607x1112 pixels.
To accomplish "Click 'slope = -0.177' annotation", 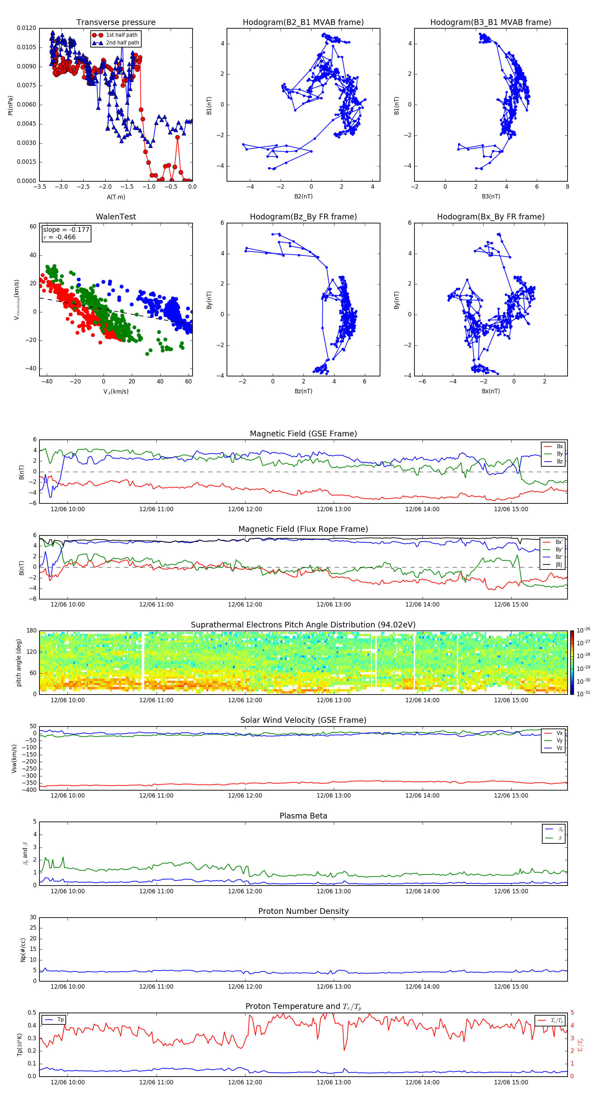I will coord(66,230).
